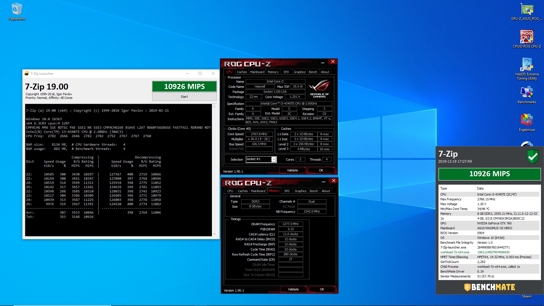This screenshot has width=544, height=306.
Task: Click the Data column header in BenchMate
Action: (508, 188)
